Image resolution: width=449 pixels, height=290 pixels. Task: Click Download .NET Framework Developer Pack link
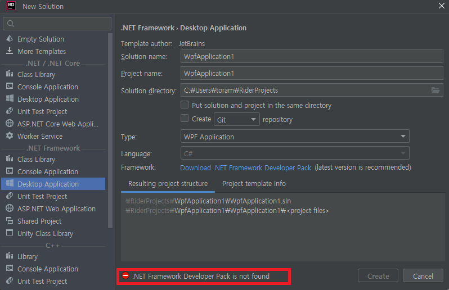(245, 167)
